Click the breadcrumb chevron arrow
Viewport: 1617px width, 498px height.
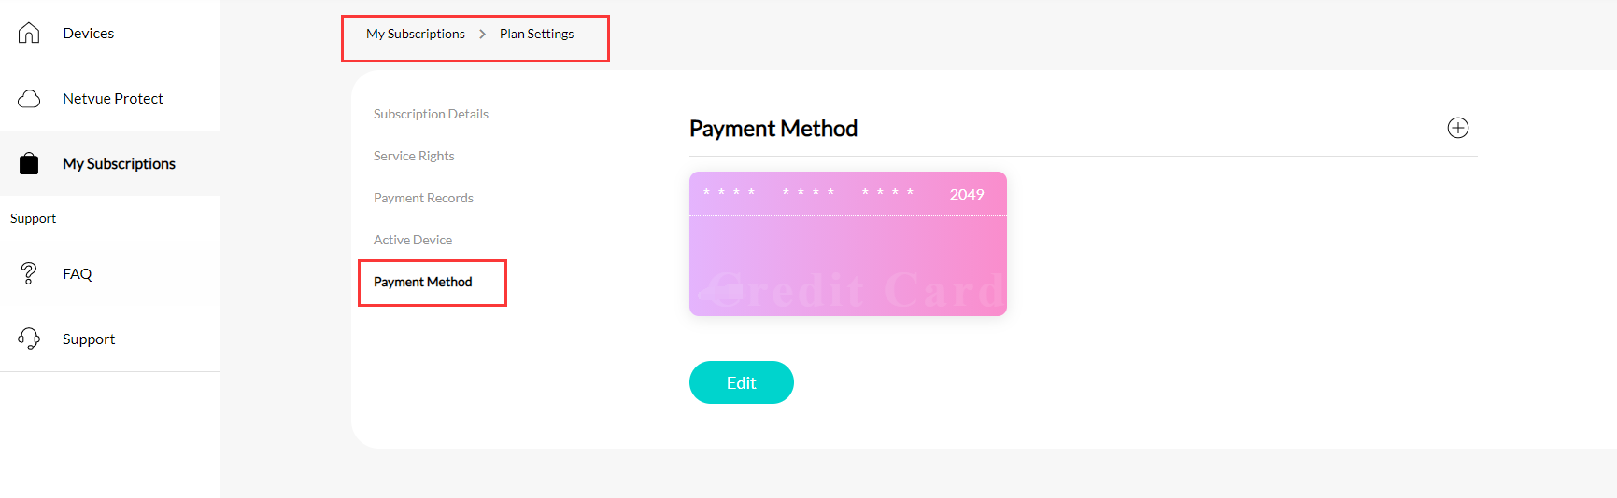[482, 34]
